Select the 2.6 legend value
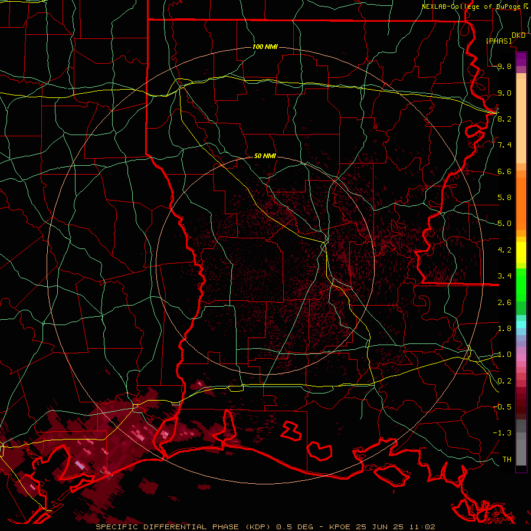This screenshot has width=531, height=531. (504, 302)
